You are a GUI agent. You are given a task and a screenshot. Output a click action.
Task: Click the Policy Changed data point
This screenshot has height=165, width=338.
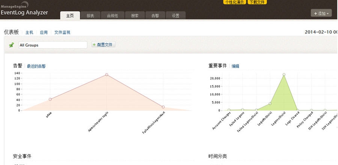pos(311,110)
